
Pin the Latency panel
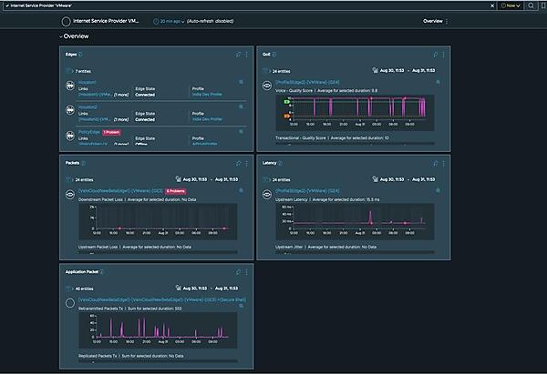tap(434, 163)
